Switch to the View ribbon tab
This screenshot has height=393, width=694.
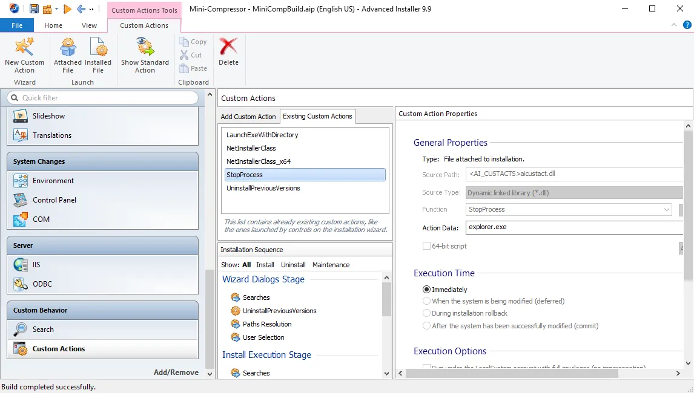pyautogui.click(x=89, y=25)
